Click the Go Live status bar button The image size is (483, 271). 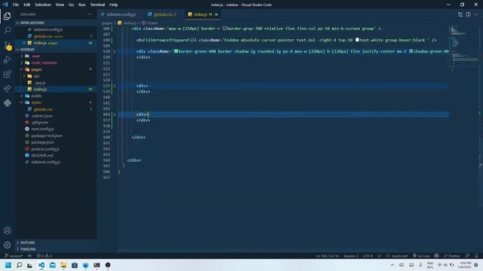coord(421,256)
